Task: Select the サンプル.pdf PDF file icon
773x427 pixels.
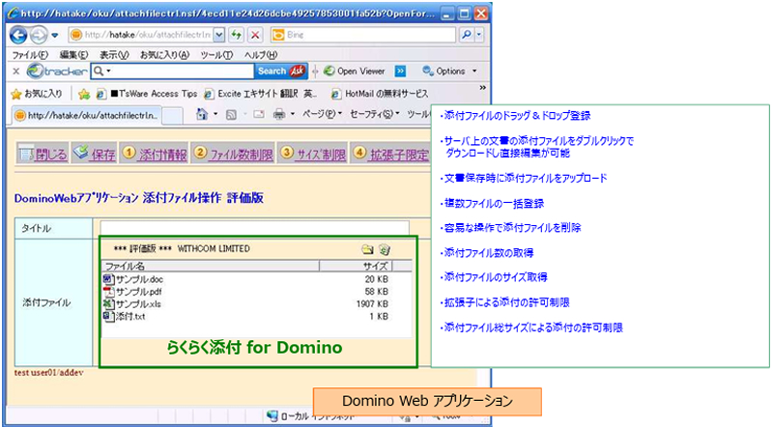Action: pos(108,292)
